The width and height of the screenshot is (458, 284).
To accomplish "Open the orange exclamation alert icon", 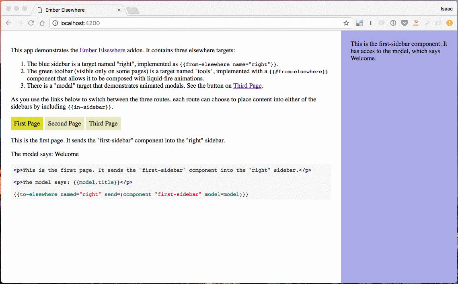I will 450,23.
